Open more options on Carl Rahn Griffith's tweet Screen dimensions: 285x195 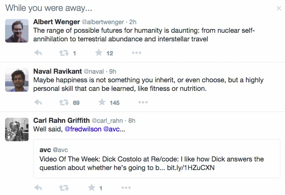click(x=126, y=188)
